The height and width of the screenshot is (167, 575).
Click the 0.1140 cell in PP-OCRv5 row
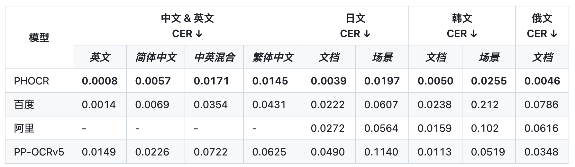[381, 152]
